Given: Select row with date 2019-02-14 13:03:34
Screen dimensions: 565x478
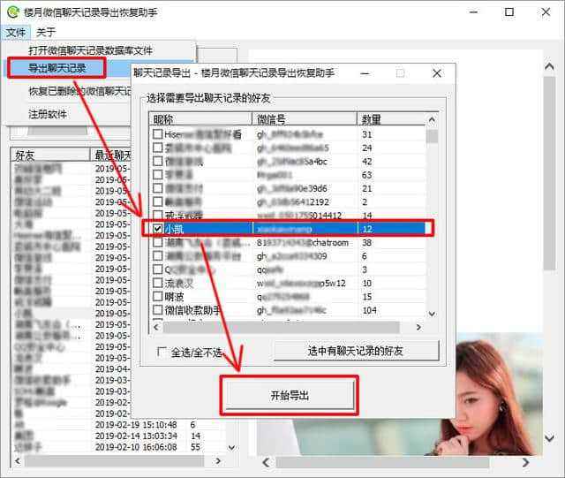Looking at the screenshot, I should 119,436.
